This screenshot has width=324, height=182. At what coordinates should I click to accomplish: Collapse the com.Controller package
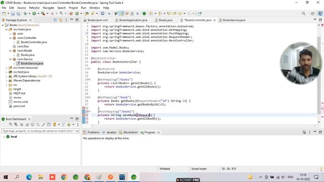pos(10,38)
